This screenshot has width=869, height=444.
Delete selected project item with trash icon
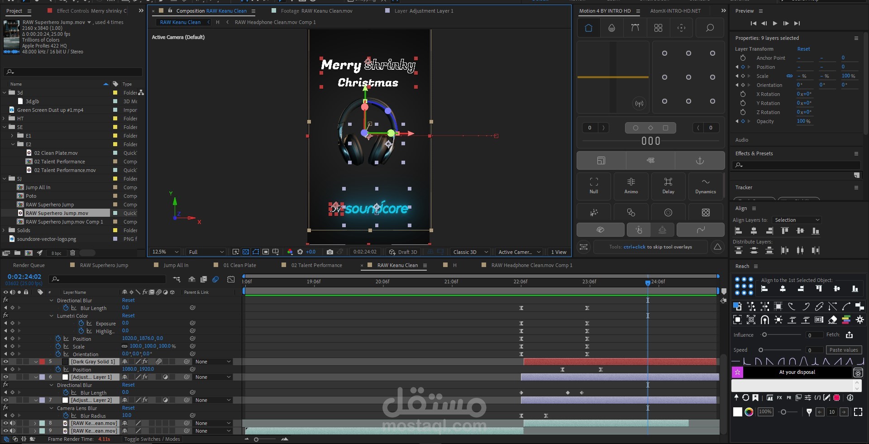[72, 253]
